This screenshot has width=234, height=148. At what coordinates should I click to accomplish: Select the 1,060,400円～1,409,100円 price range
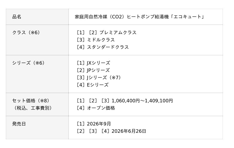142,101
